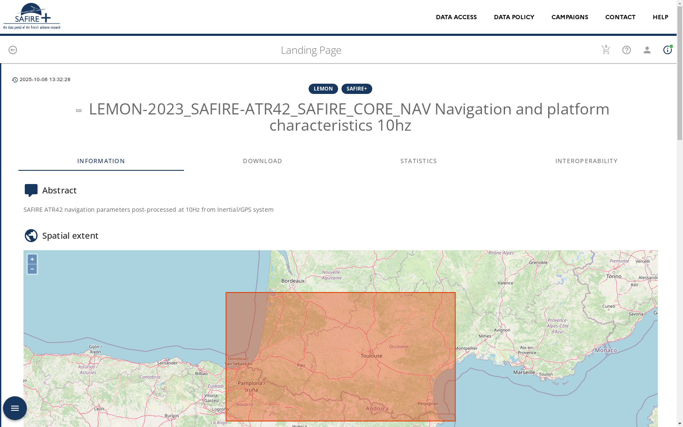Screen dimensions: 683x427
Task: Click the scrollbar up arrow
Action: pyautogui.click(x=680, y=3)
